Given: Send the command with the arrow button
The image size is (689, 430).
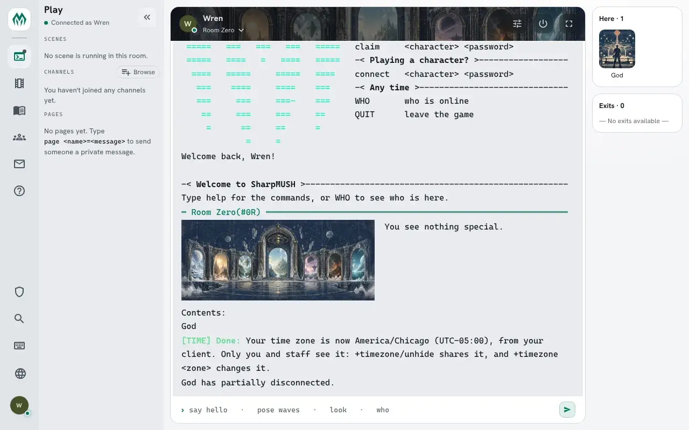Looking at the screenshot, I should point(567,410).
